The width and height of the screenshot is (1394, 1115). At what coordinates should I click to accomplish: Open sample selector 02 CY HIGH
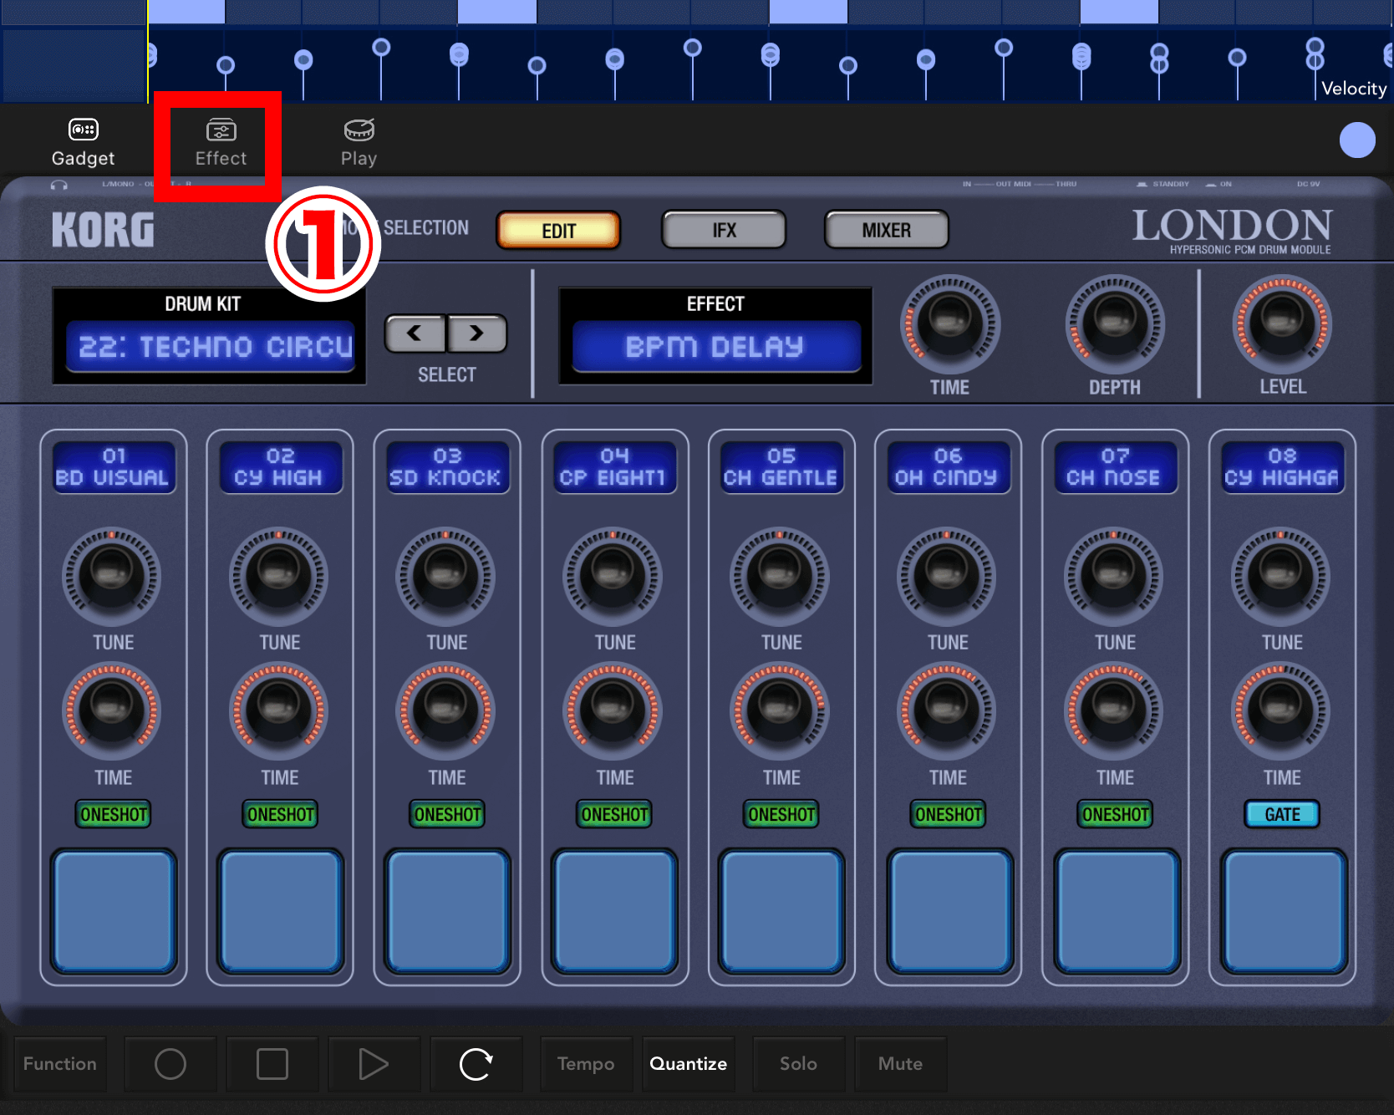pyautogui.click(x=281, y=467)
